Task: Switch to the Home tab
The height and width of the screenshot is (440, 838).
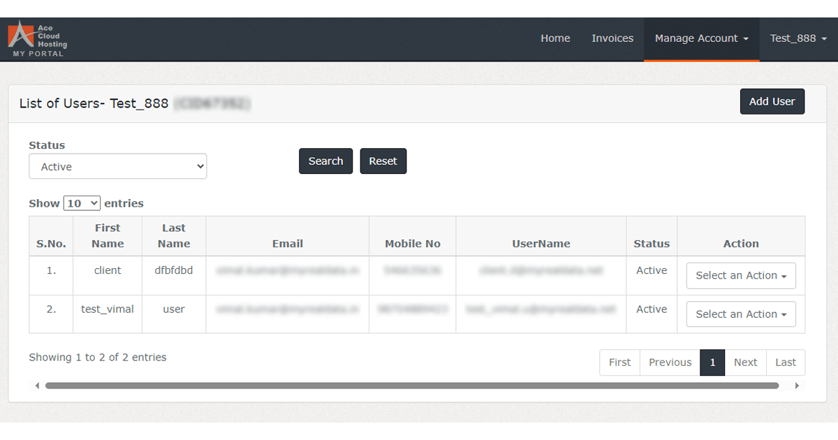Action: pos(555,38)
